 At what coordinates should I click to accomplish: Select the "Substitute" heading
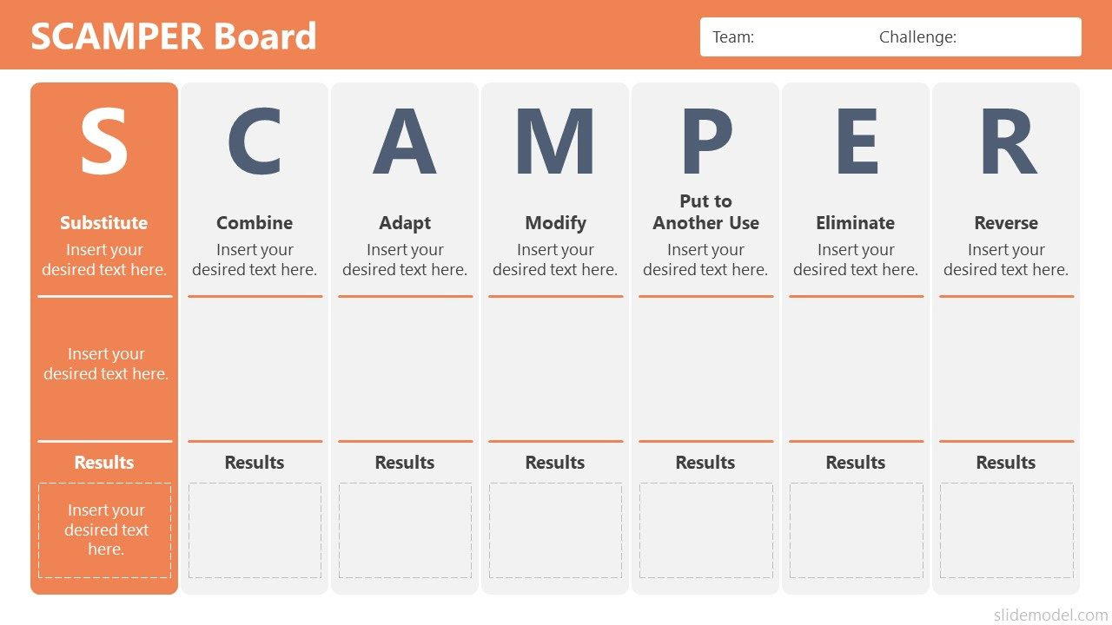[104, 223]
